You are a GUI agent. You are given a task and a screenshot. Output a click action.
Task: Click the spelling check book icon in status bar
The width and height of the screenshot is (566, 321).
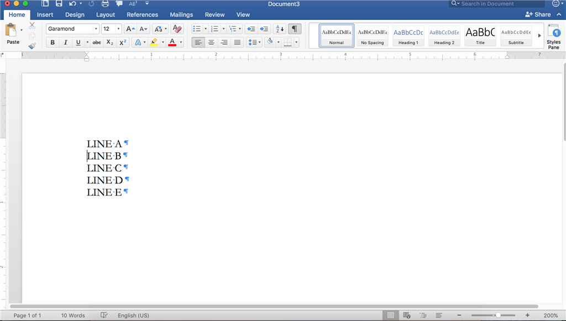point(104,315)
